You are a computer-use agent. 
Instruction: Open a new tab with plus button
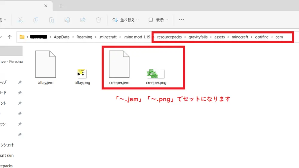coord(61,6)
